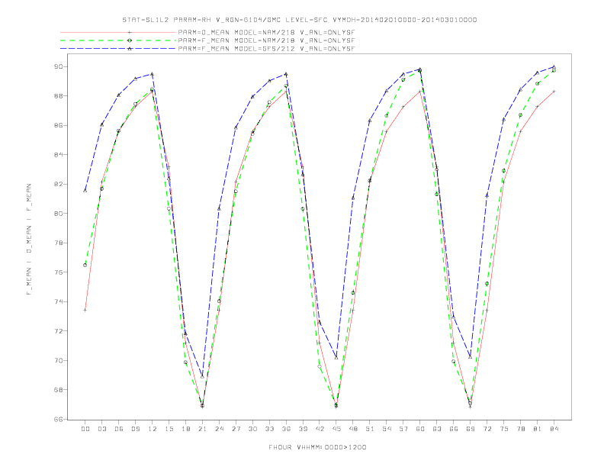This screenshot has height=467, width=604.
Task: Click the vertical axis title F_MEAN | O_MEAN | F_MEAN
Action: click(29, 240)
